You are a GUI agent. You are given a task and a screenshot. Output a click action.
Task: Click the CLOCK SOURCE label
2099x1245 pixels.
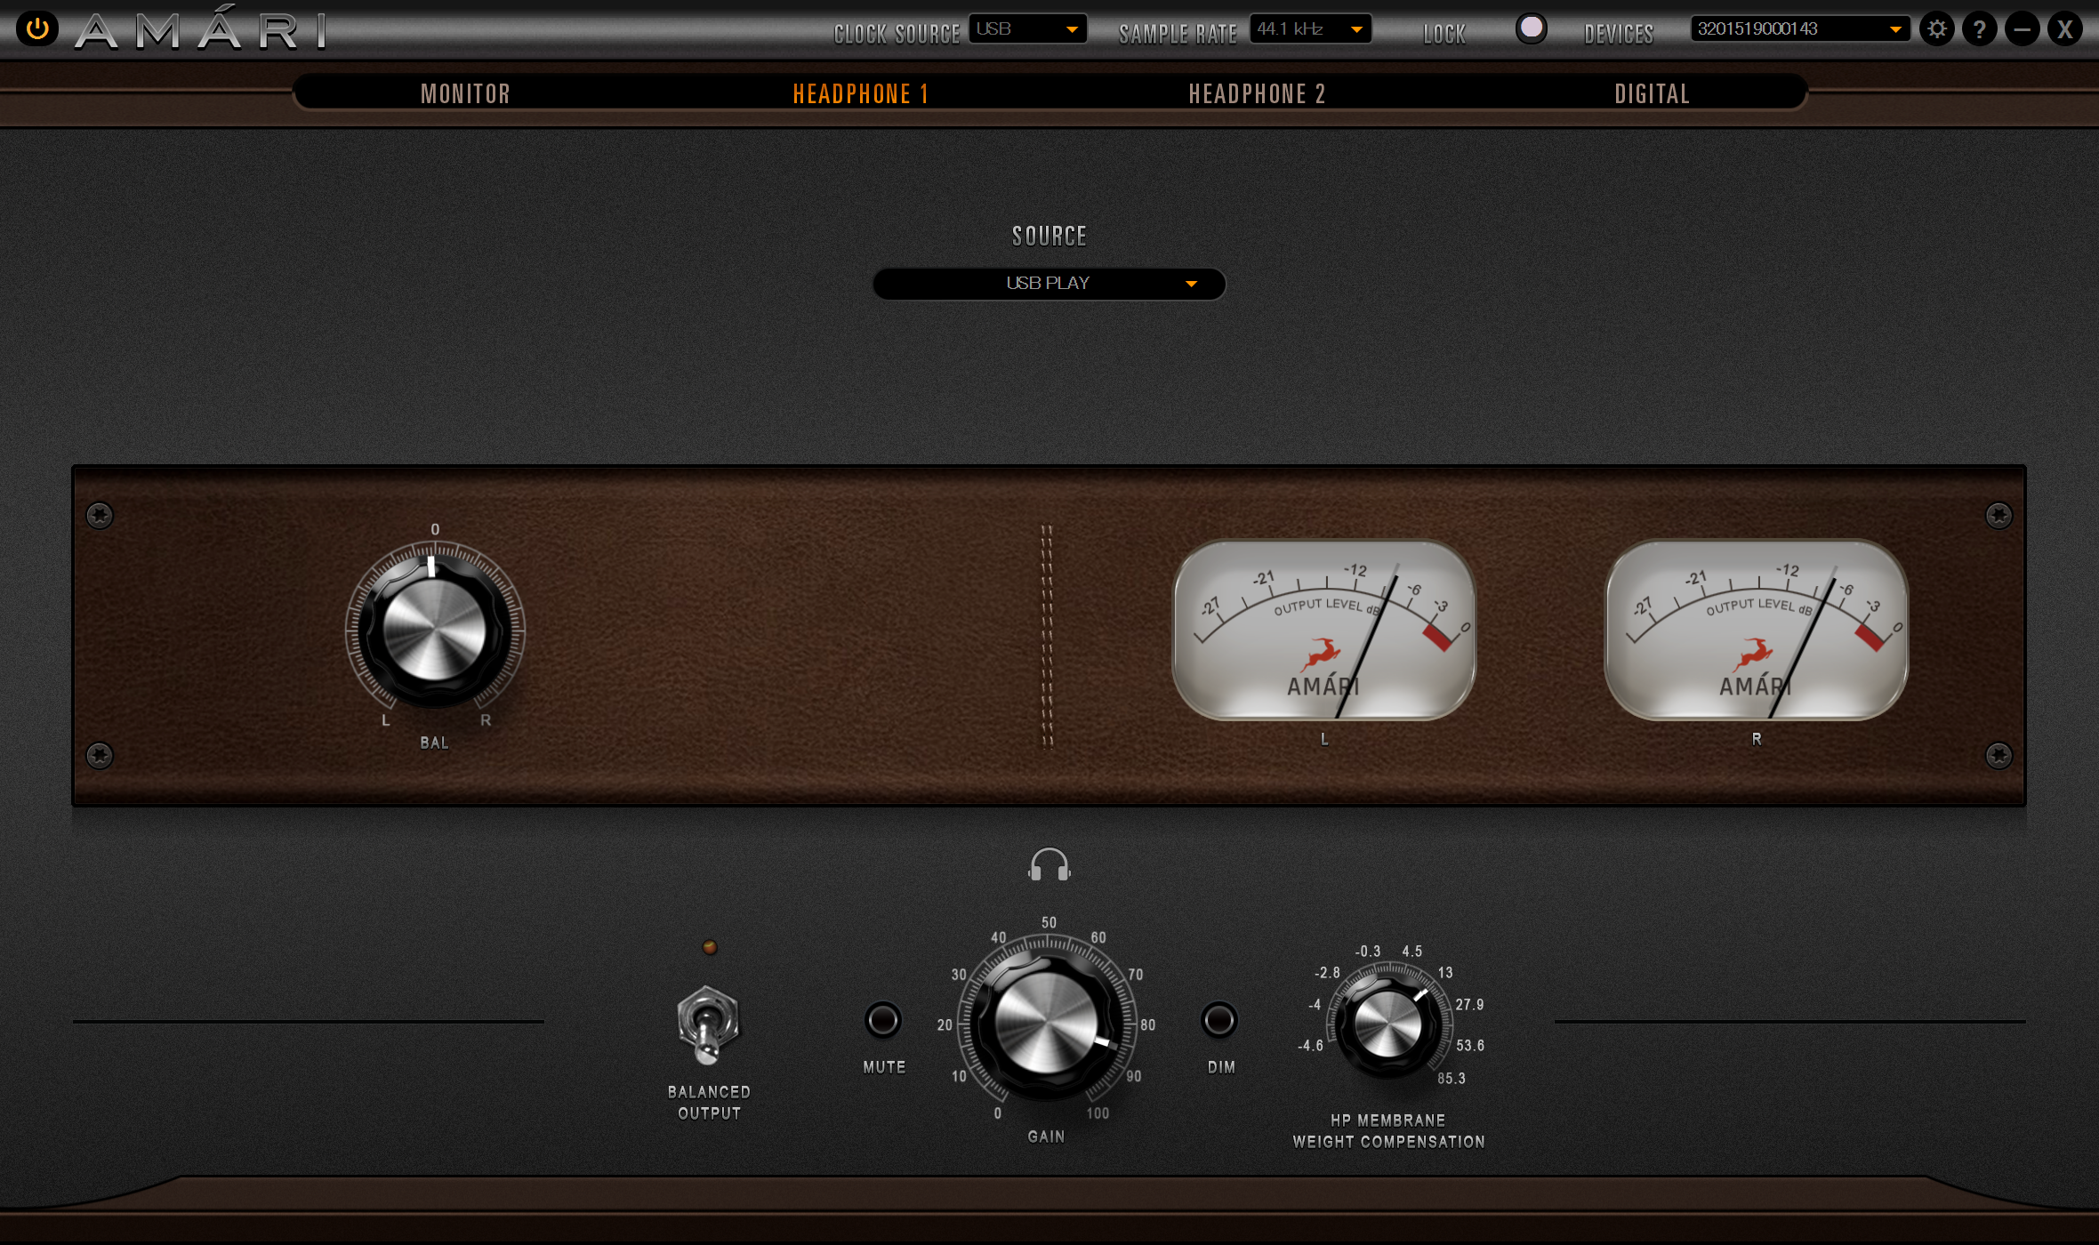tap(897, 34)
